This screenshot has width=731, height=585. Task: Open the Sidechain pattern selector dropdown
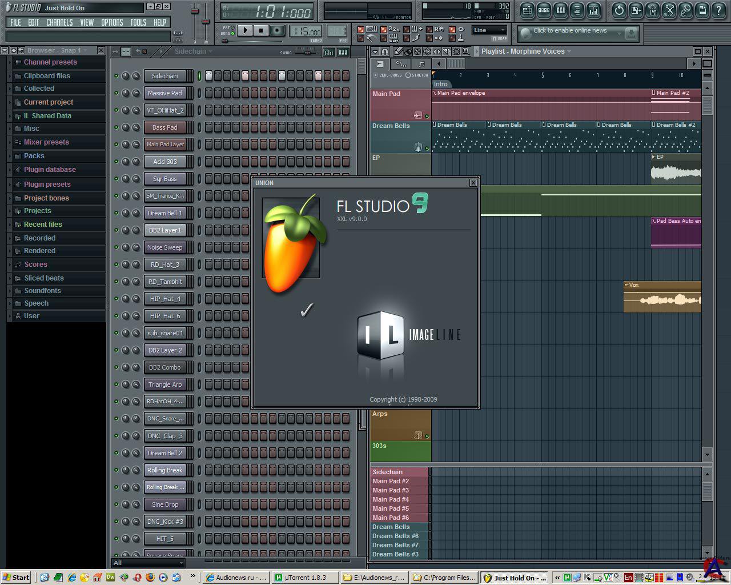click(x=193, y=51)
